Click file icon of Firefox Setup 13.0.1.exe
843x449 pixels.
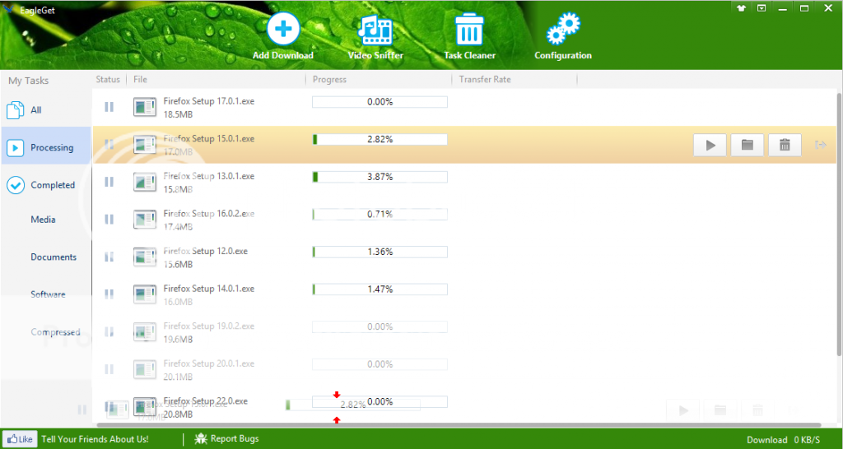145,182
